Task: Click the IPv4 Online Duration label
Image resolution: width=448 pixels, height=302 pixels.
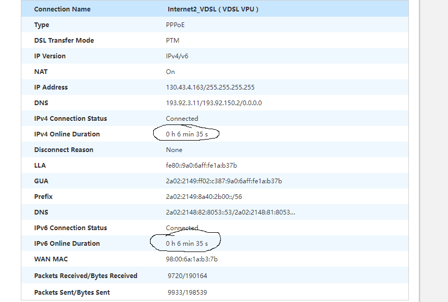Action: pyautogui.click(x=67, y=134)
